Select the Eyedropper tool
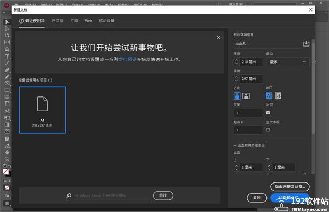 (x=7, y=146)
